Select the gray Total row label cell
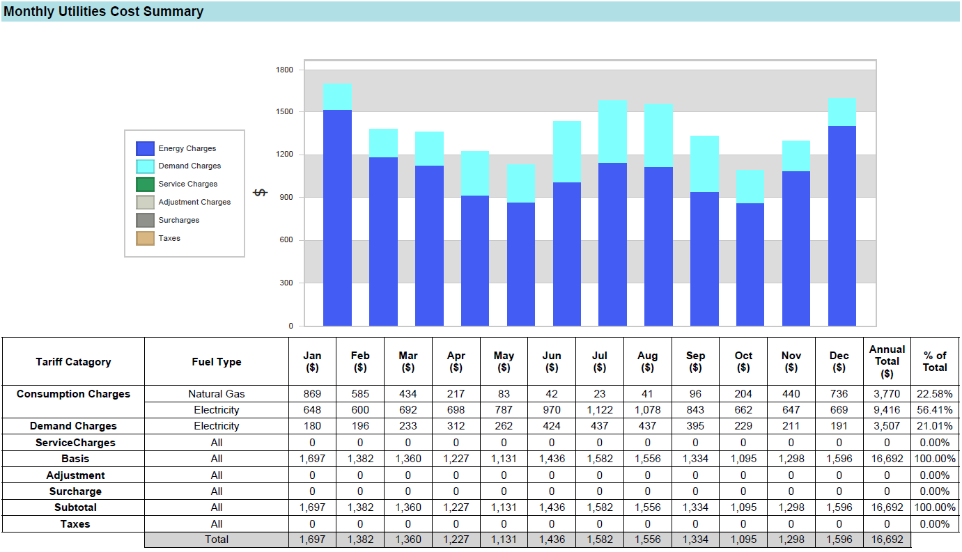Screen dimensions: 962x552 pyautogui.click(x=217, y=539)
